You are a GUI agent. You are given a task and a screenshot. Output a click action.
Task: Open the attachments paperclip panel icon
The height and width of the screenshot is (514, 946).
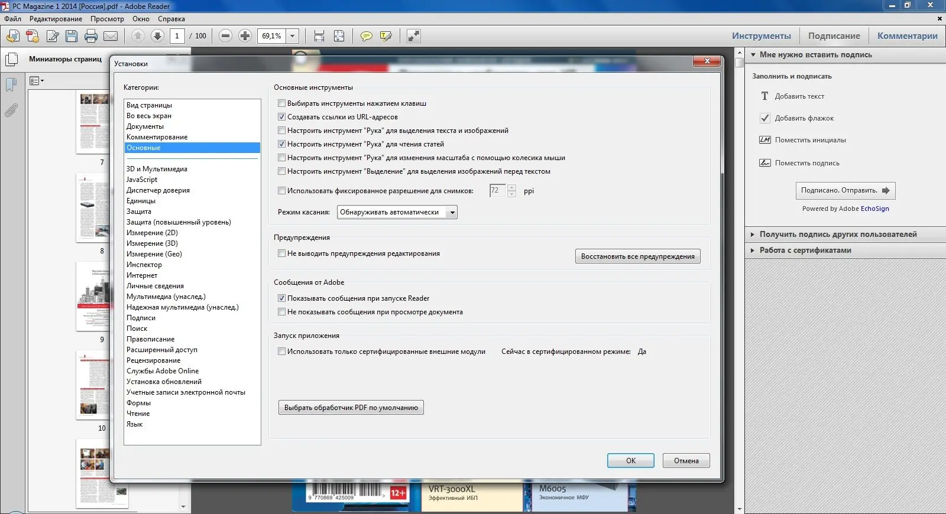click(11, 110)
